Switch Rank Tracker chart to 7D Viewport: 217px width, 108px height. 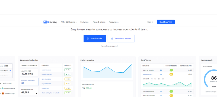click(x=152, y=79)
